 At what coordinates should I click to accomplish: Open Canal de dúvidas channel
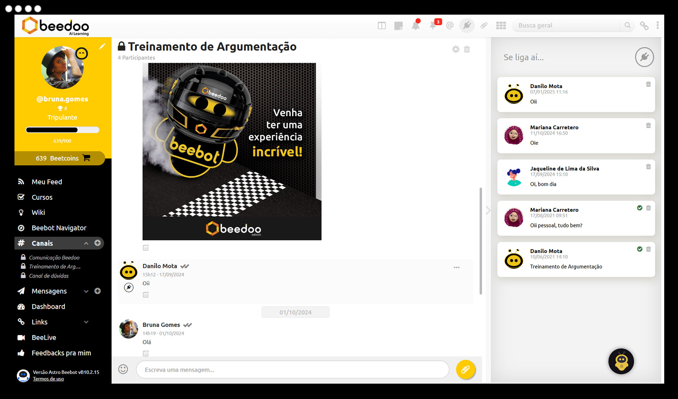click(x=49, y=276)
